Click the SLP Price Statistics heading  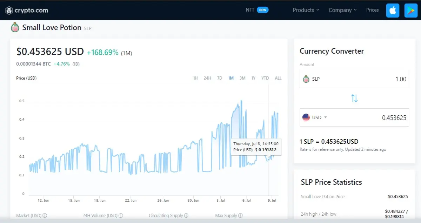332,182
